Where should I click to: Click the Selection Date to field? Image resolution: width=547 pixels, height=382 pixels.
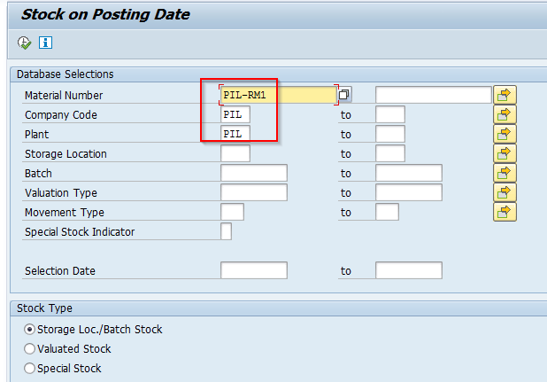click(x=409, y=270)
